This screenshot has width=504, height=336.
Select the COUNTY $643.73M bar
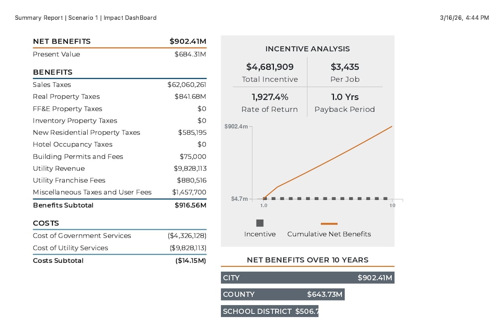point(283,294)
